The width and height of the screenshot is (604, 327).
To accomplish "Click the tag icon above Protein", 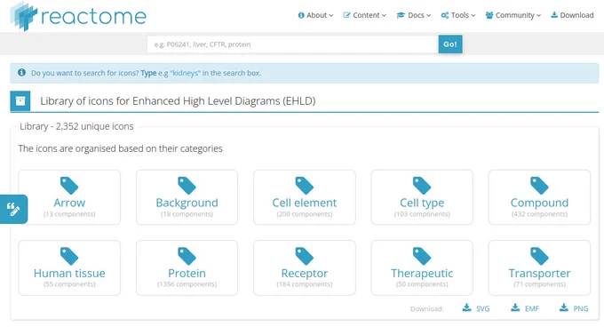I will coord(187,256).
